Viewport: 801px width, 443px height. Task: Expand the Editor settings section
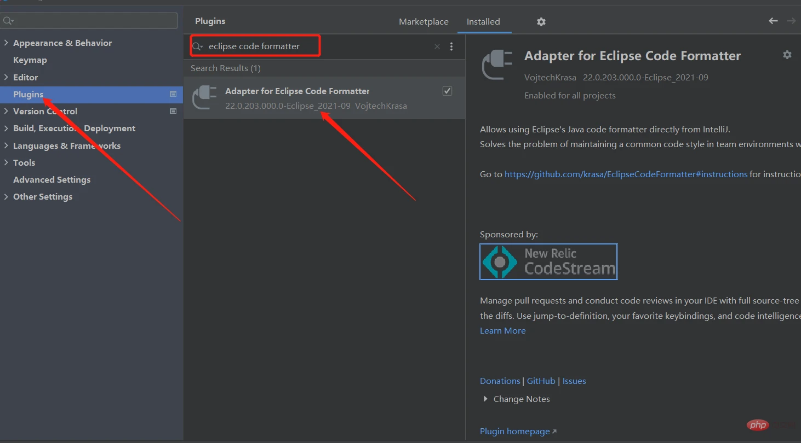(6, 77)
